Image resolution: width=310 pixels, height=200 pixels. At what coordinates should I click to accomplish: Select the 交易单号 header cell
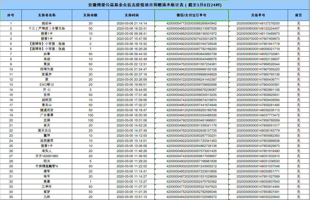click(258, 15)
